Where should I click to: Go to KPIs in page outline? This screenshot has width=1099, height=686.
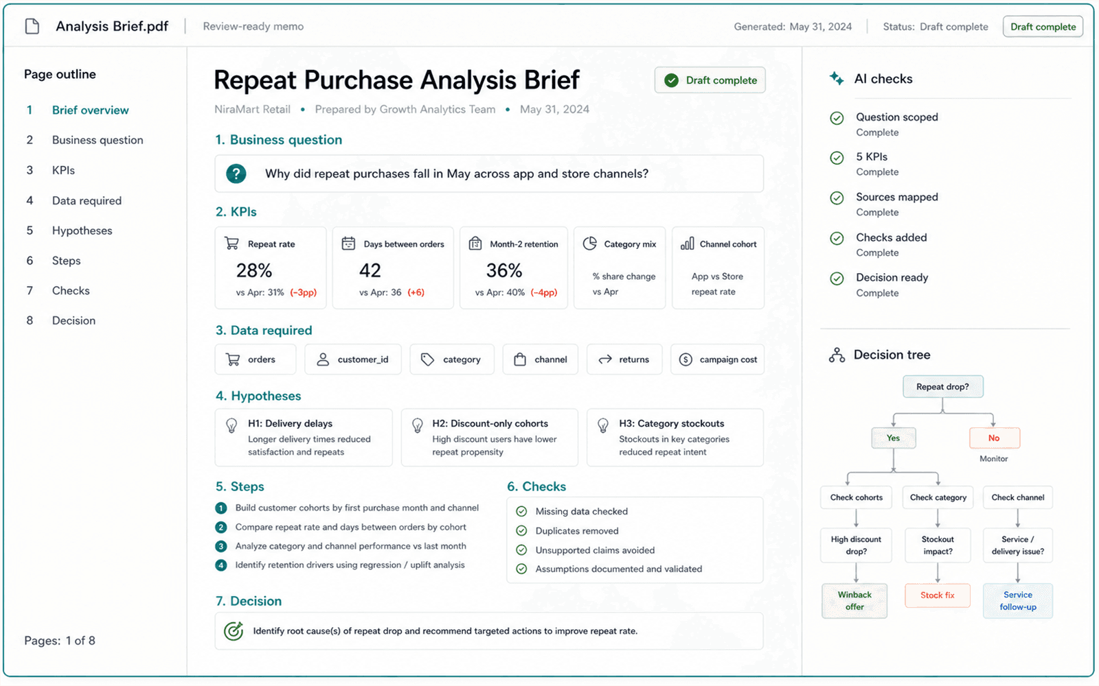63,170
